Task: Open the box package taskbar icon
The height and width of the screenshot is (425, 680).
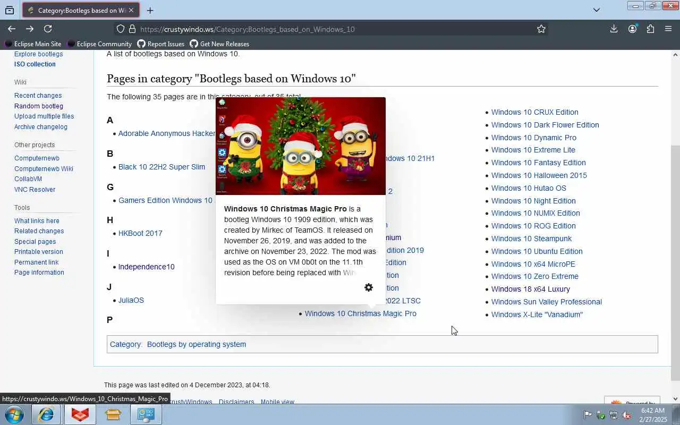Action: point(113,414)
